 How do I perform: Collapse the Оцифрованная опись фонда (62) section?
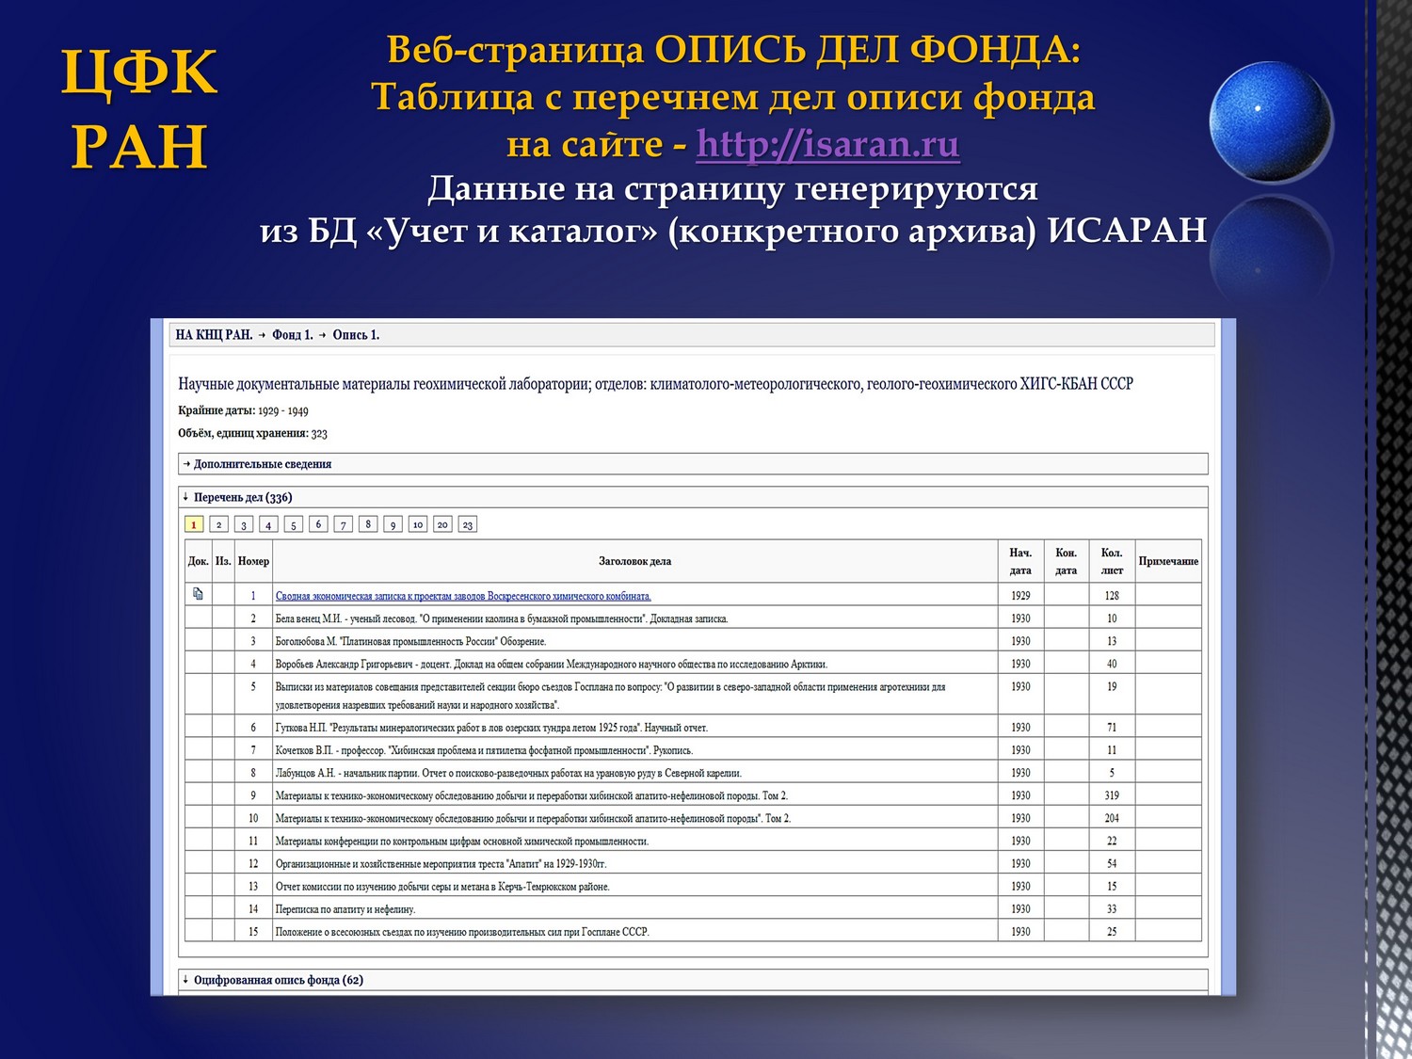(278, 980)
